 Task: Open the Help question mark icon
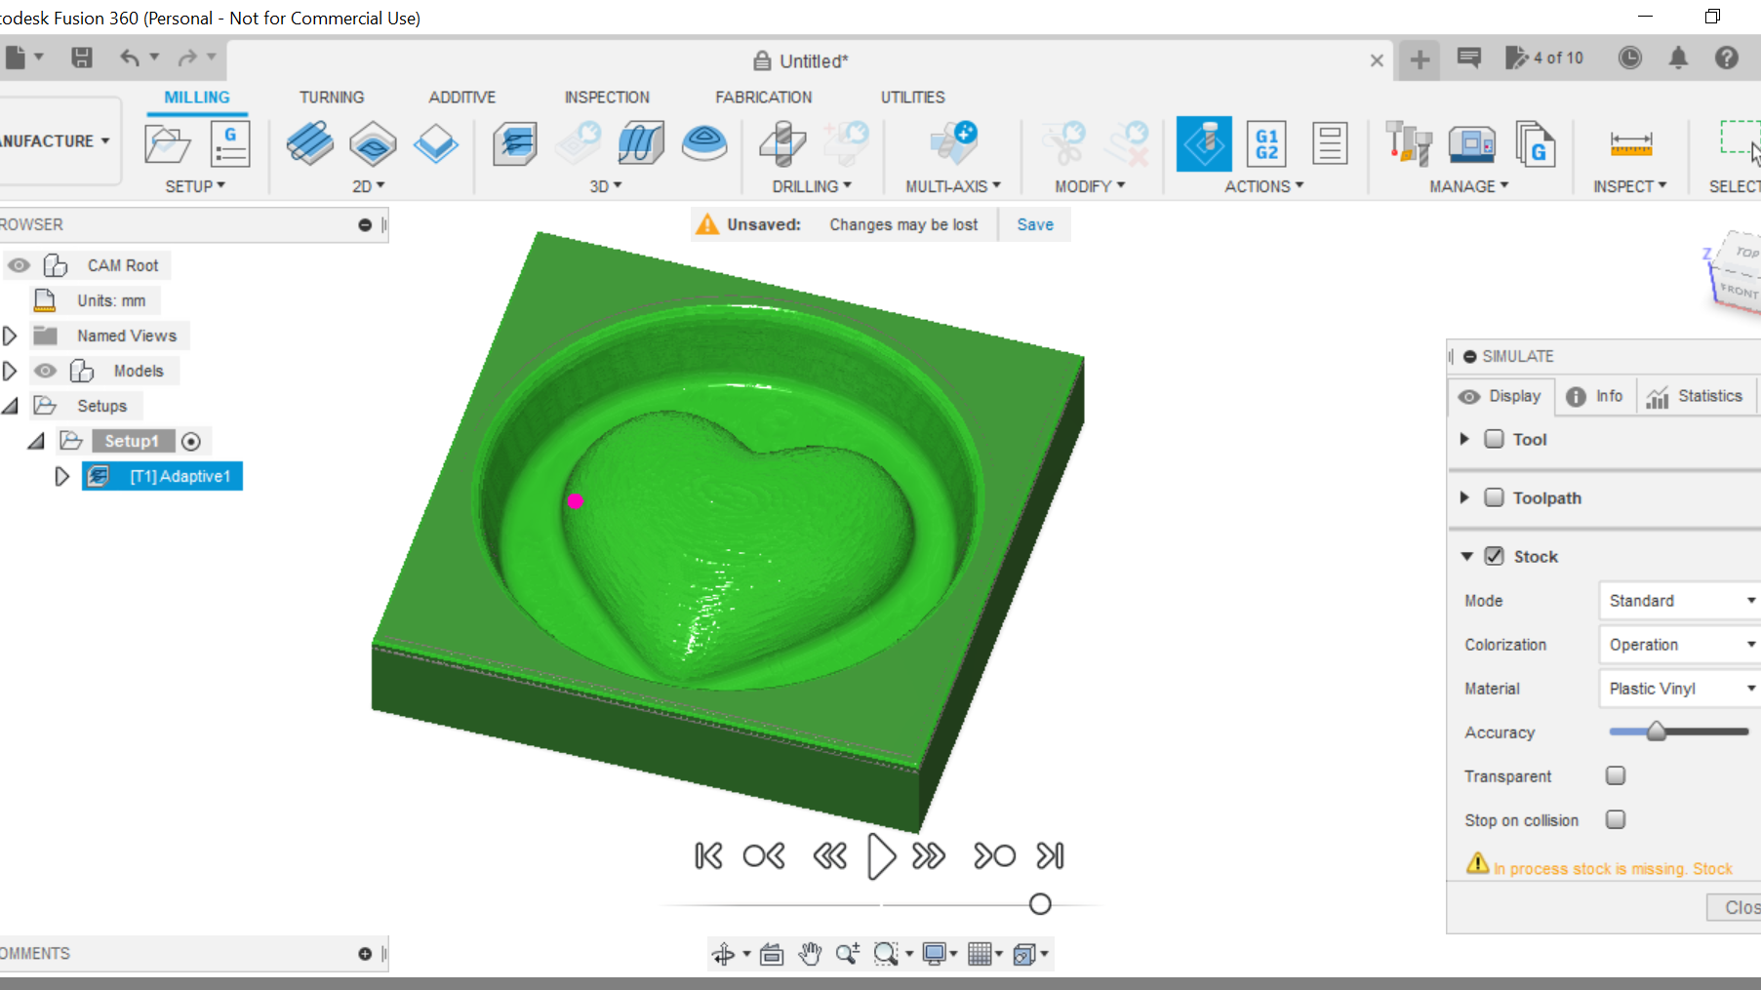click(1726, 59)
